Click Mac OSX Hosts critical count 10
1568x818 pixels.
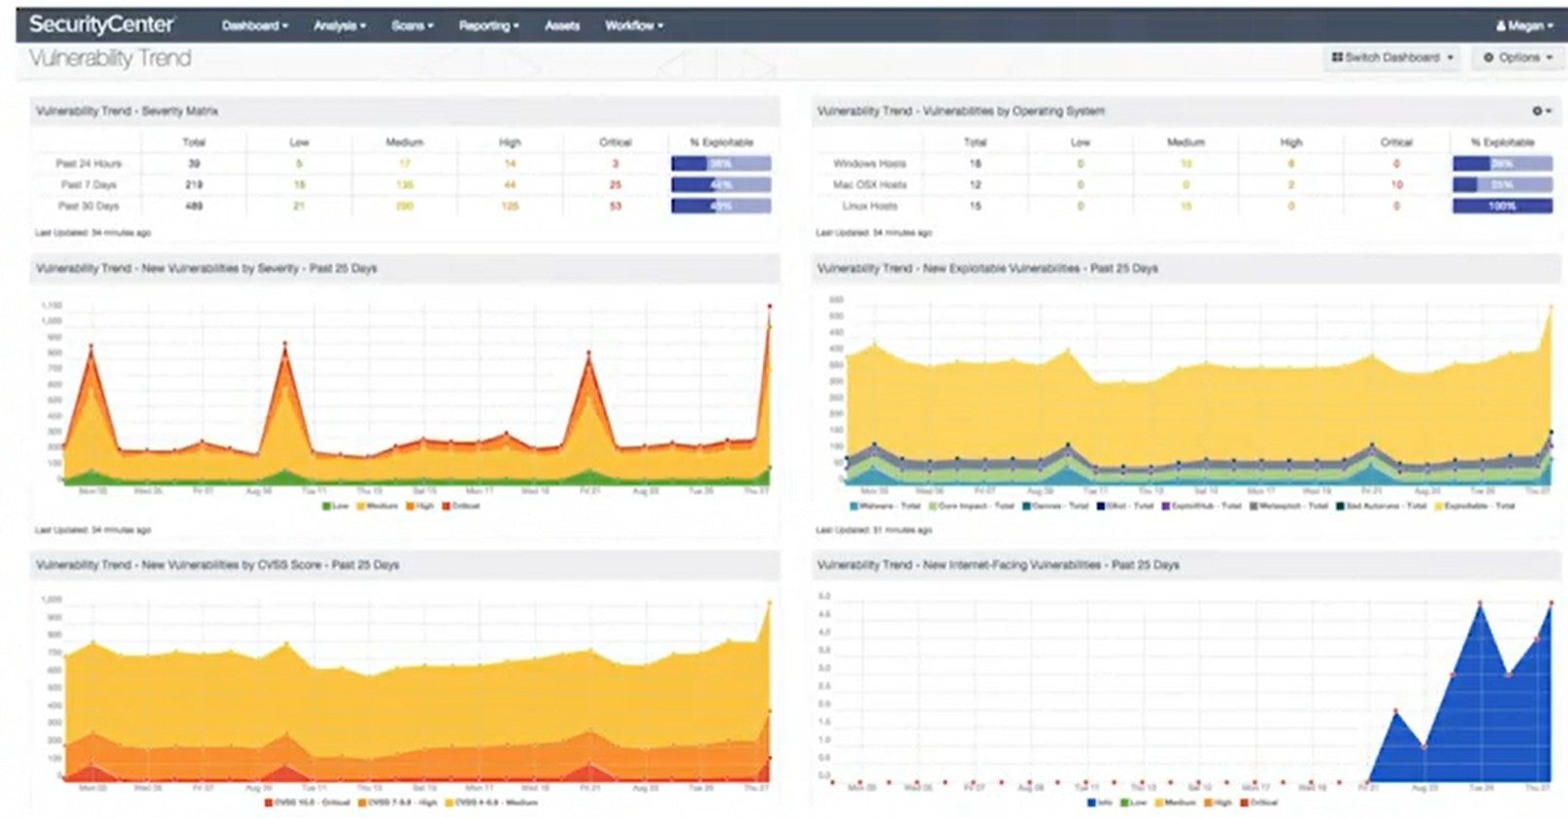1397,184
